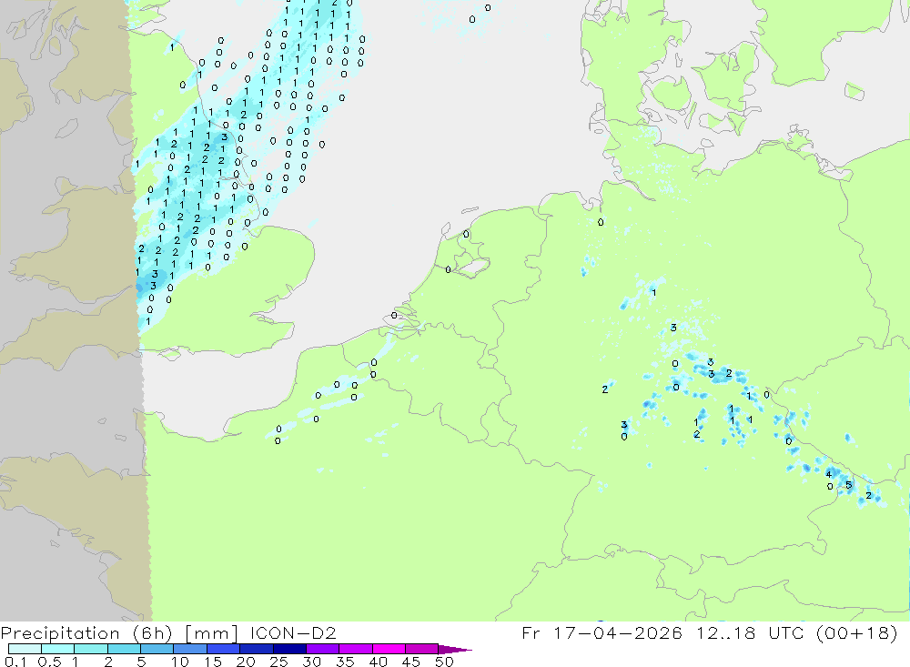Click the legend label '10'
Screen dimensions: 910x667
point(180,662)
